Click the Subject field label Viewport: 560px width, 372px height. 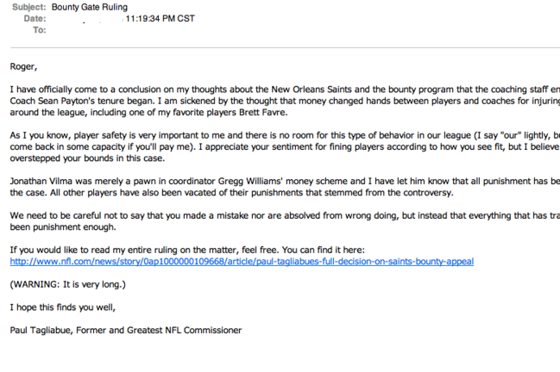(29, 7)
